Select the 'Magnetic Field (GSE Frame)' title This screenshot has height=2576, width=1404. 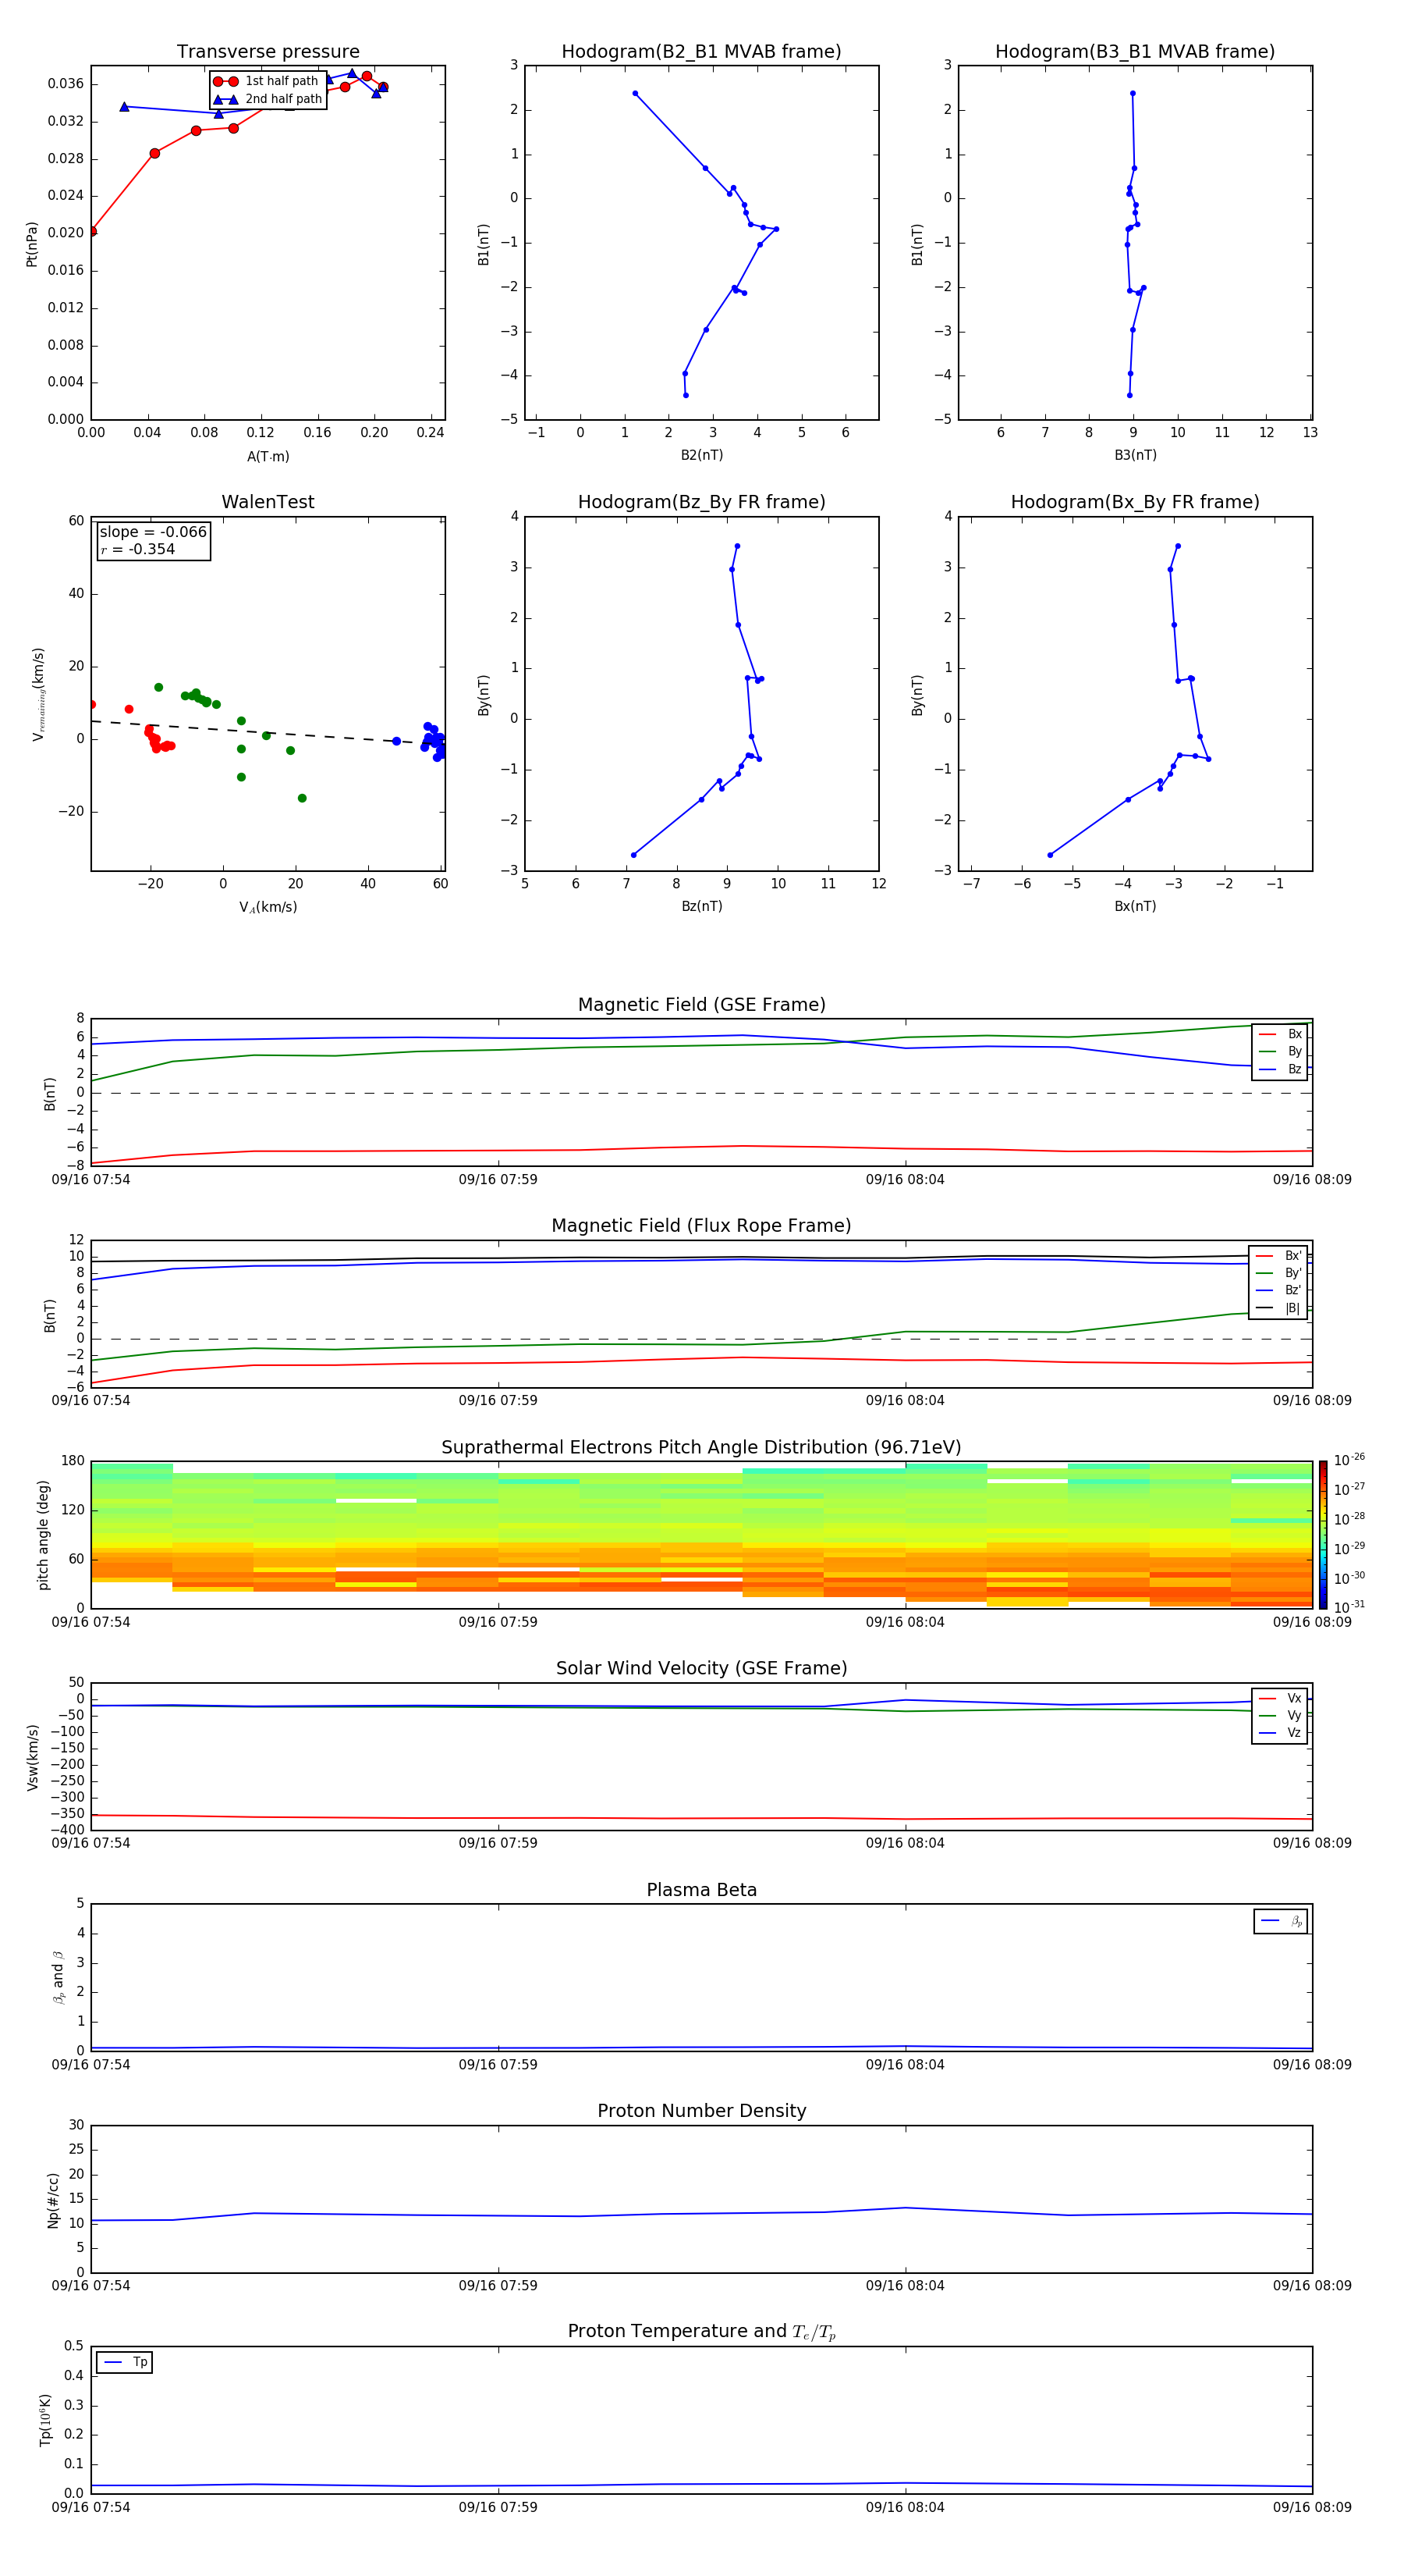point(701,1005)
